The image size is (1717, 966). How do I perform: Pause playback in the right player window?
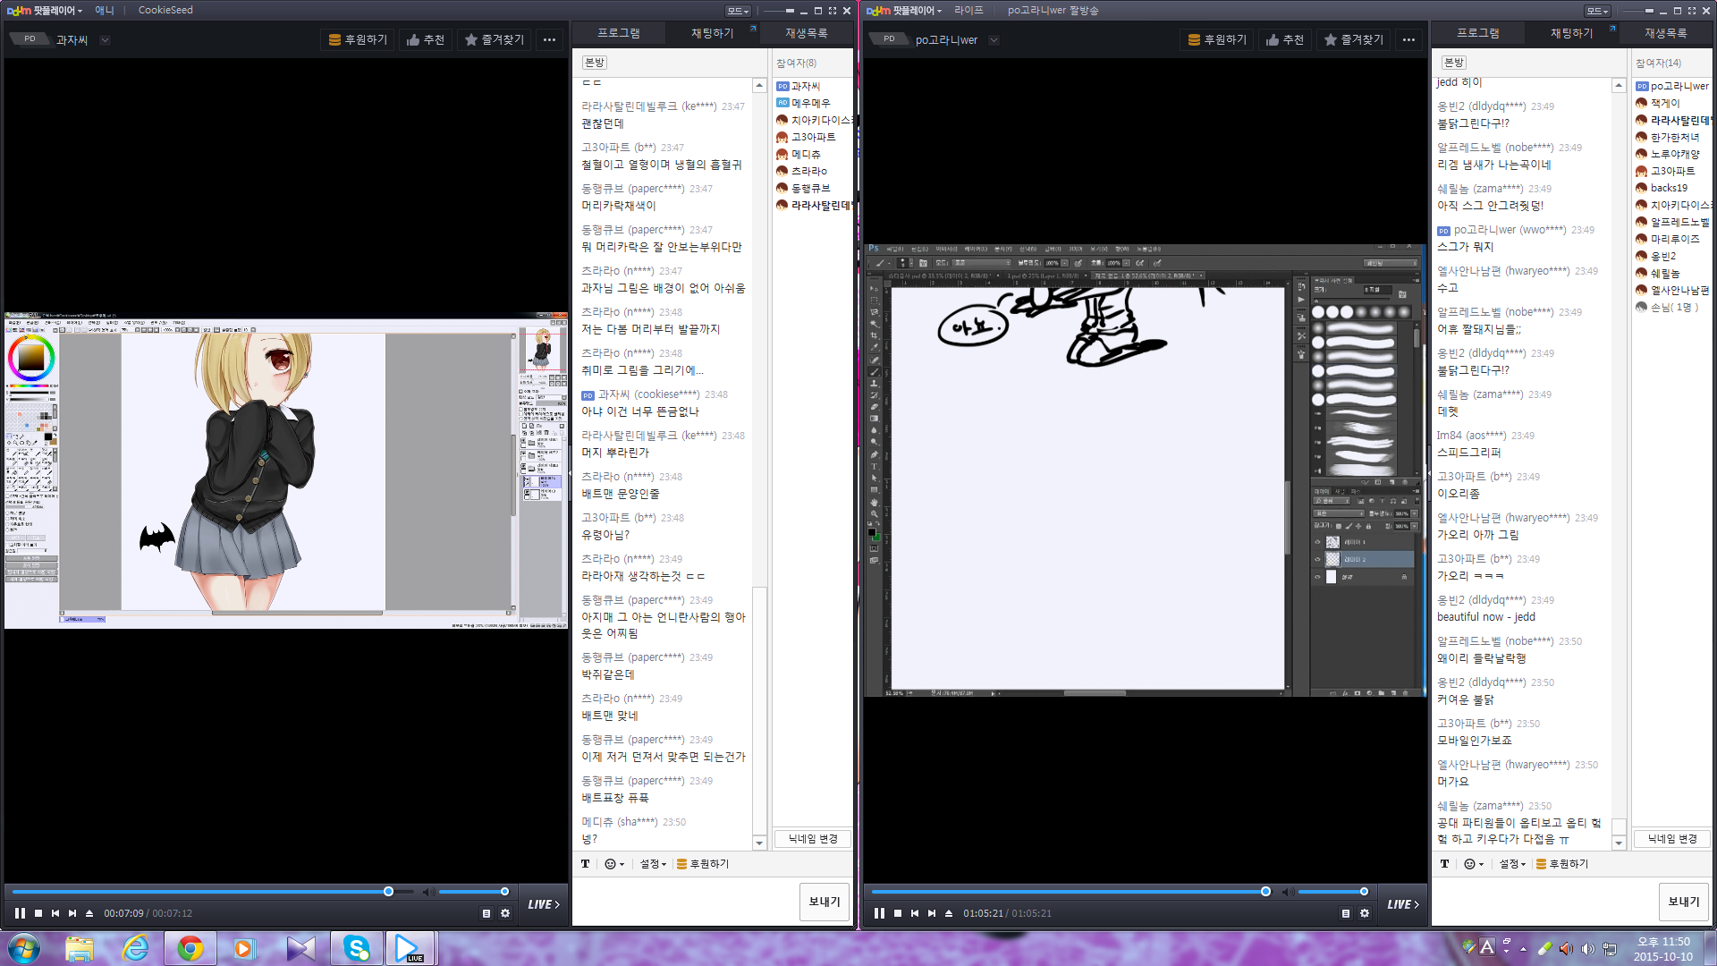pyautogui.click(x=879, y=913)
